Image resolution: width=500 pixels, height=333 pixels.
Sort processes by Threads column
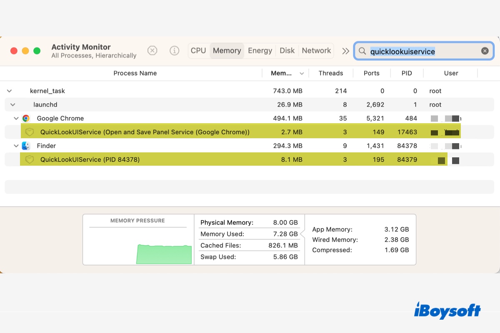click(x=330, y=73)
